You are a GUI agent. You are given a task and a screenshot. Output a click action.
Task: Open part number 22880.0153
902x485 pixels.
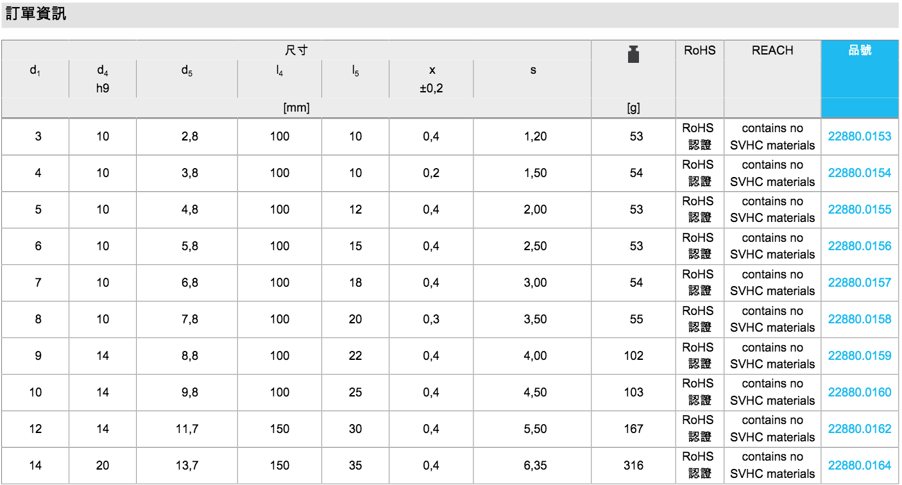pos(859,137)
